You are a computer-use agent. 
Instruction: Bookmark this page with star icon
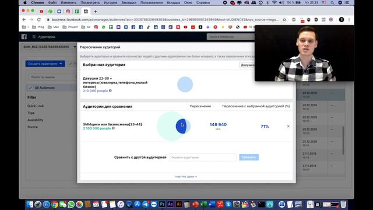tap(284, 20)
